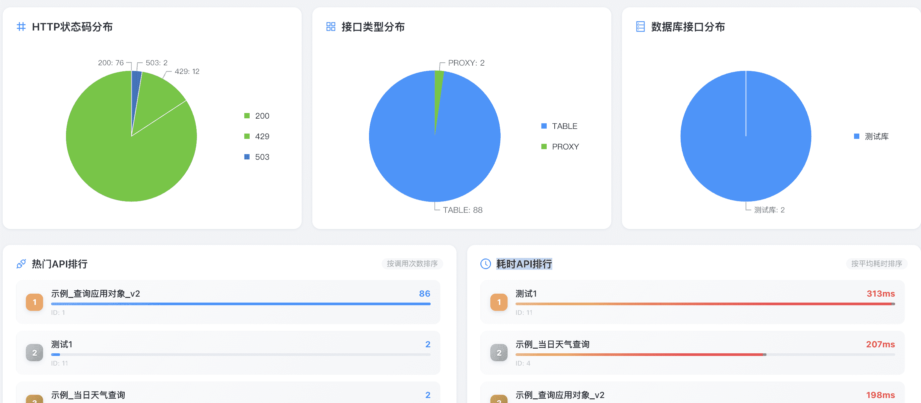Viewport: 921px width, 403px height.
Task: Click 'ID: 11' in 耗时API排行
Action: [x=524, y=313]
